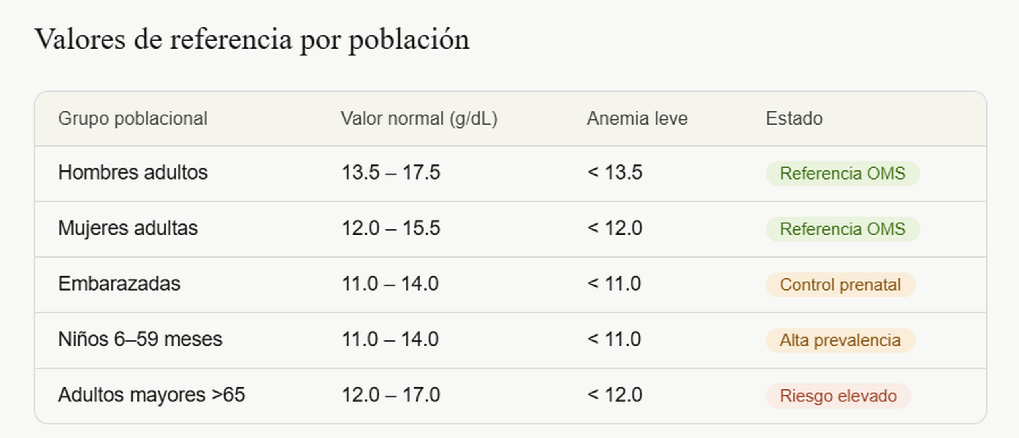Click the Riesgo elevado badge
This screenshot has width=1019, height=438.
(x=838, y=396)
